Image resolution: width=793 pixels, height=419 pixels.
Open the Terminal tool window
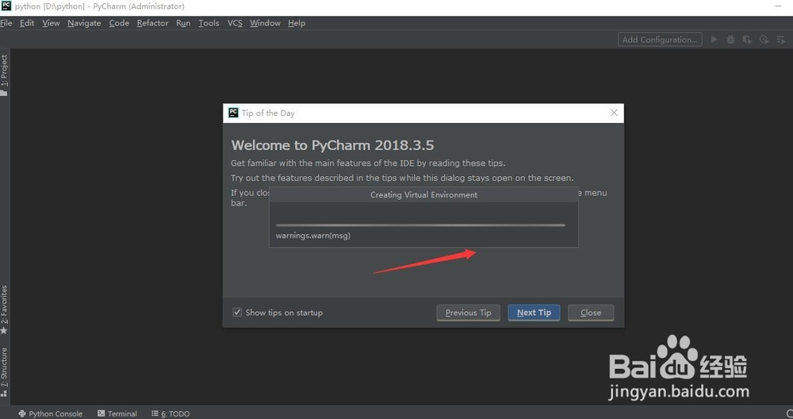point(117,413)
